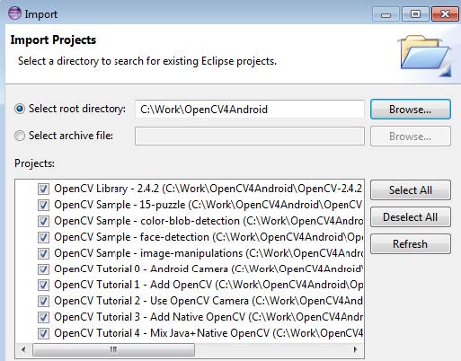Click the Deselect All button
This screenshot has height=361, width=461.
(411, 217)
